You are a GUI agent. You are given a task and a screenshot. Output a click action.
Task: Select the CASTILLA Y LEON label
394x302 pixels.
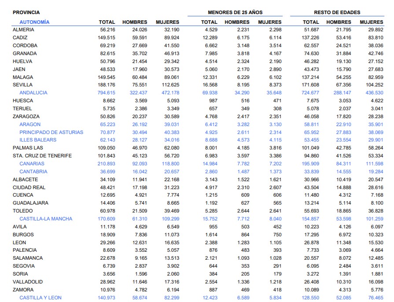[x=41, y=298]
